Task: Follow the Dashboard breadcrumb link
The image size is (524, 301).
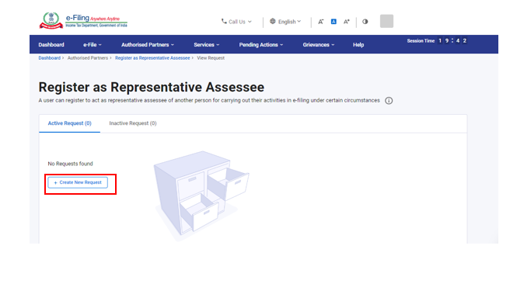Action: (x=50, y=58)
